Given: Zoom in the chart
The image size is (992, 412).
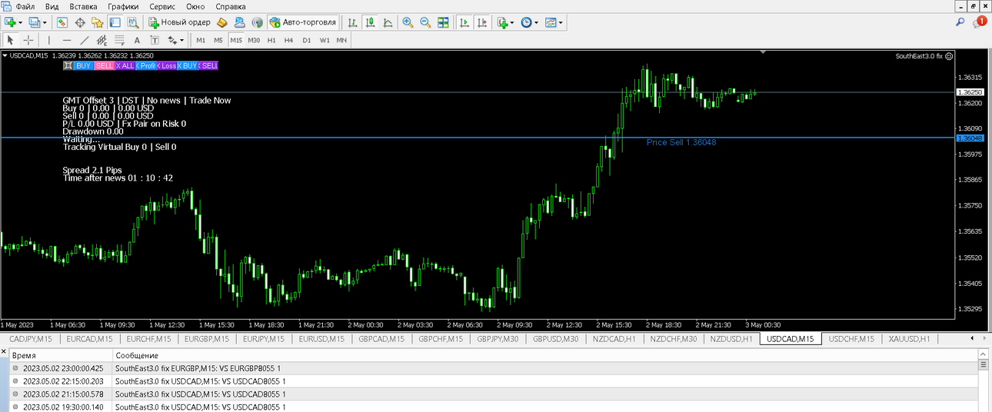Looking at the screenshot, I should [408, 23].
